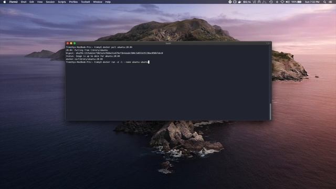Minimize terminal with the yellow button
The height and width of the screenshot is (189, 336).
(71, 43)
